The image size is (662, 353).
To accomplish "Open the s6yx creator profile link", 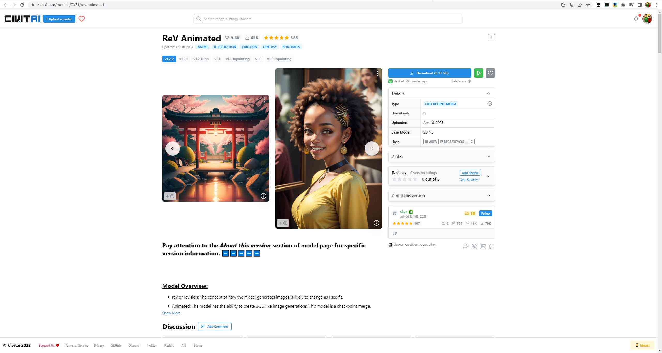I will [x=403, y=211].
